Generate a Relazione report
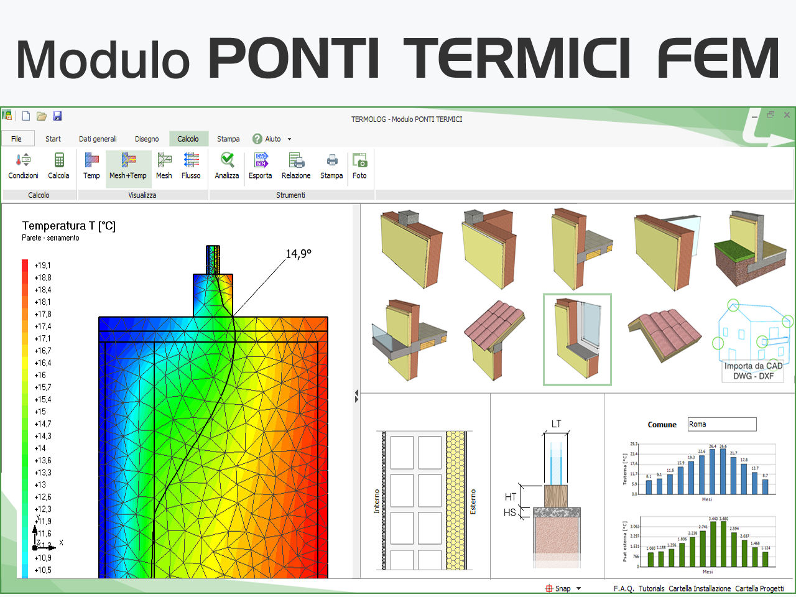The width and height of the screenshot is (796, 597). pyautogui.click(x=295, y=165)
